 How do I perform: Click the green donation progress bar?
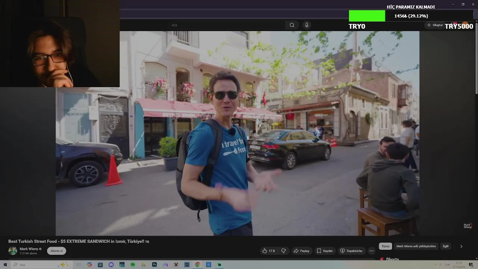367,16
